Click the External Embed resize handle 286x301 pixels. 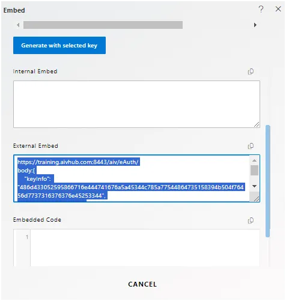pos(257,199)
